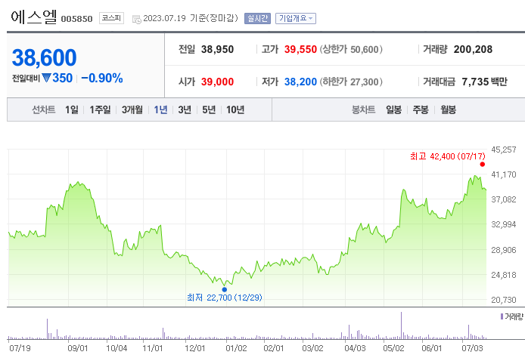The image size is (525, 361).
Task: Switch to the 3개월 chart period
Action: (x=132, y=110)
